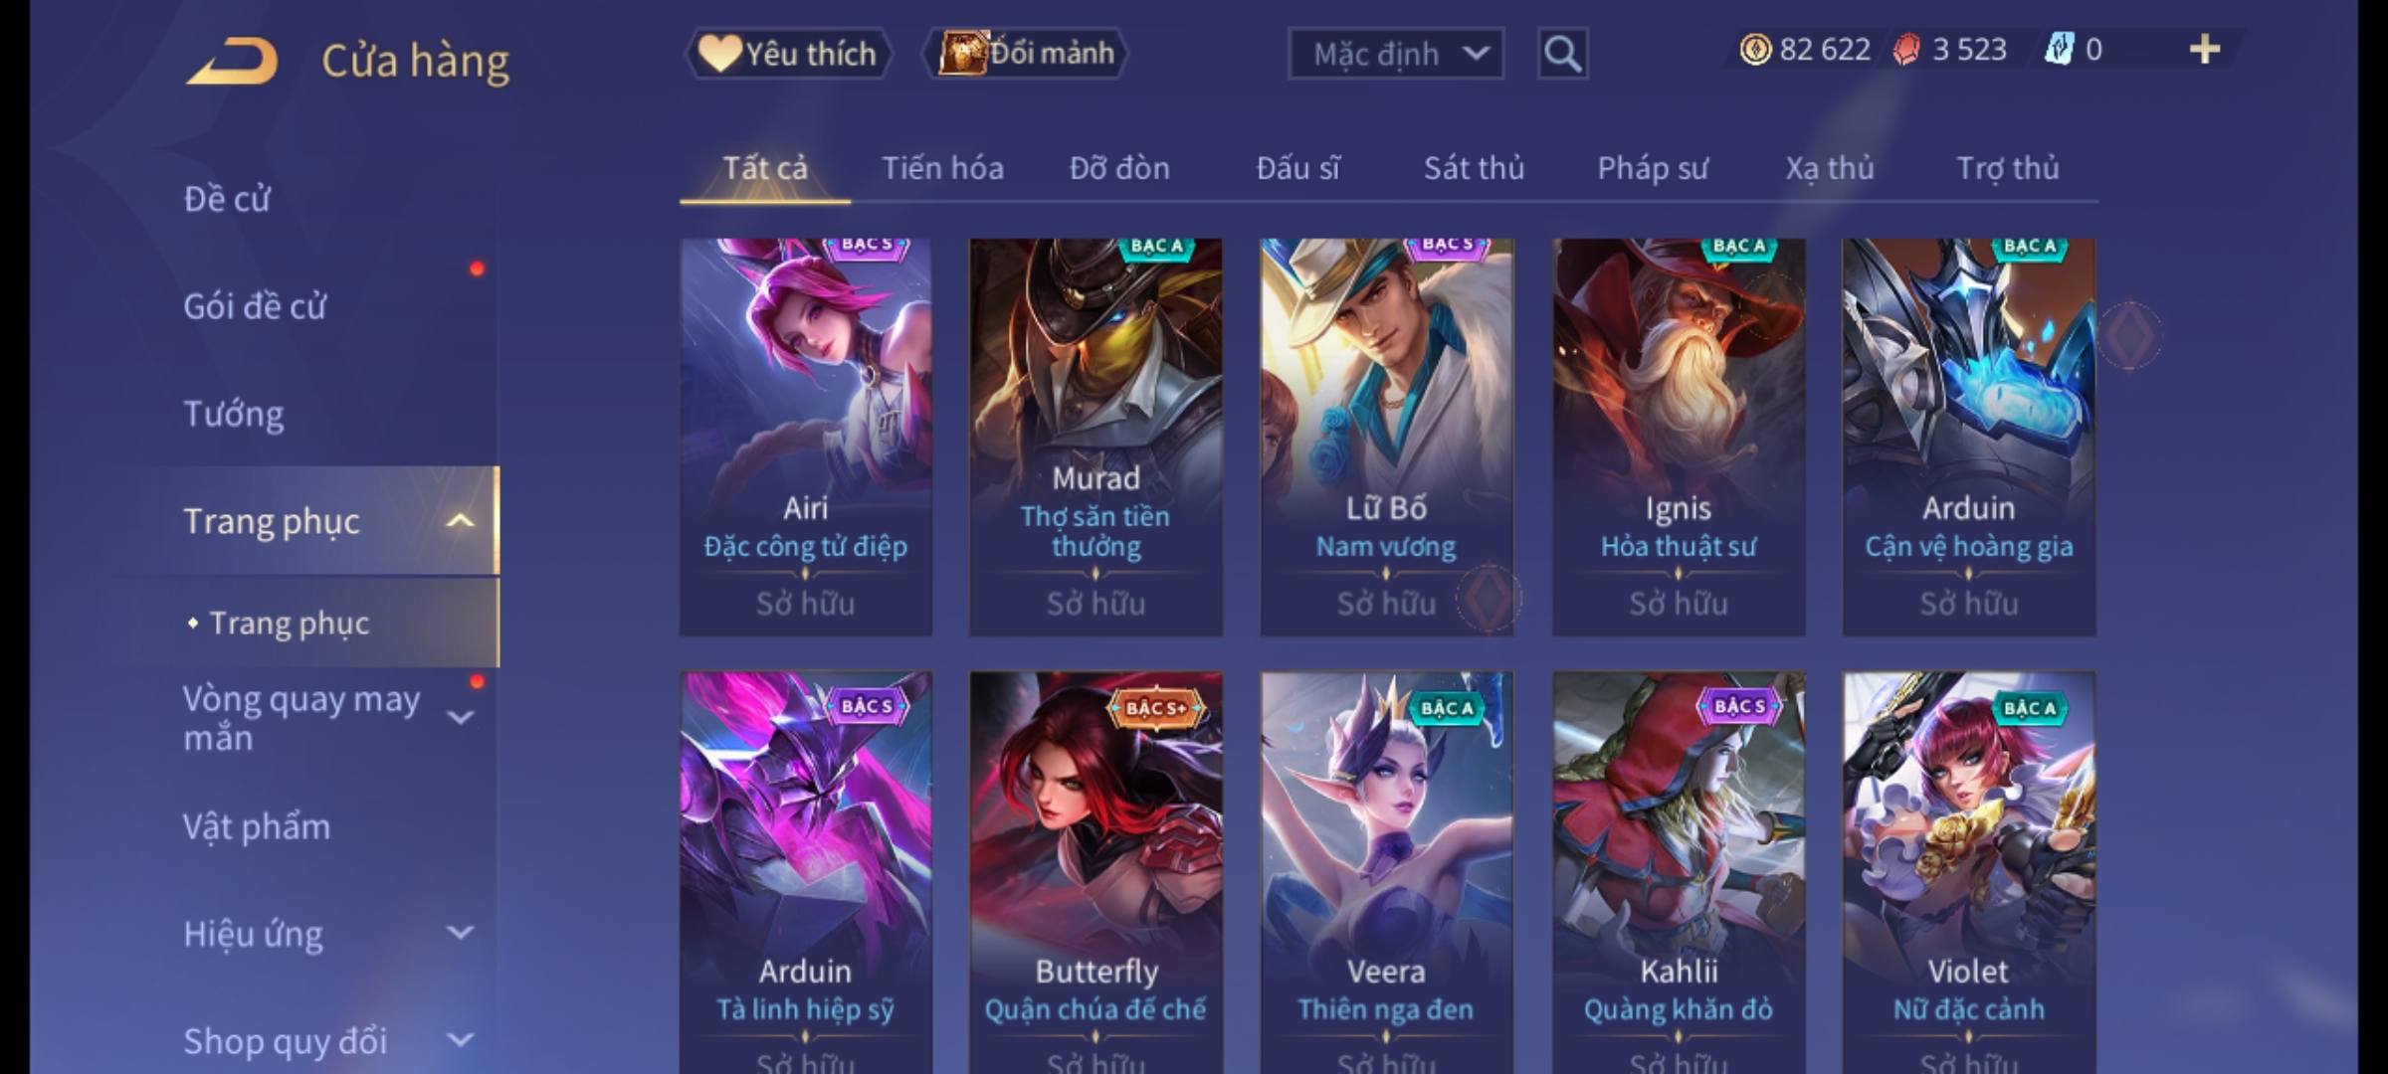Tap the plus icon to add currency
2388x1074 pixels.
tap(2205, 50)
